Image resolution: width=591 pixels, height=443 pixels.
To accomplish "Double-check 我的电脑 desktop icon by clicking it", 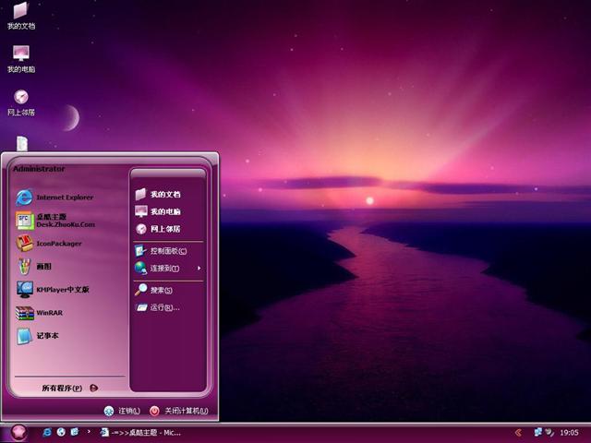I will pyautogui.click(x=20, y=57).
